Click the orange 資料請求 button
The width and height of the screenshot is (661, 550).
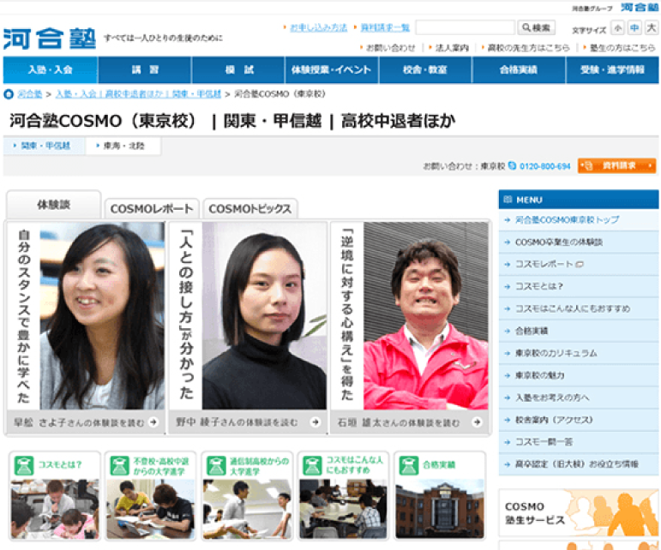point(616,166)
